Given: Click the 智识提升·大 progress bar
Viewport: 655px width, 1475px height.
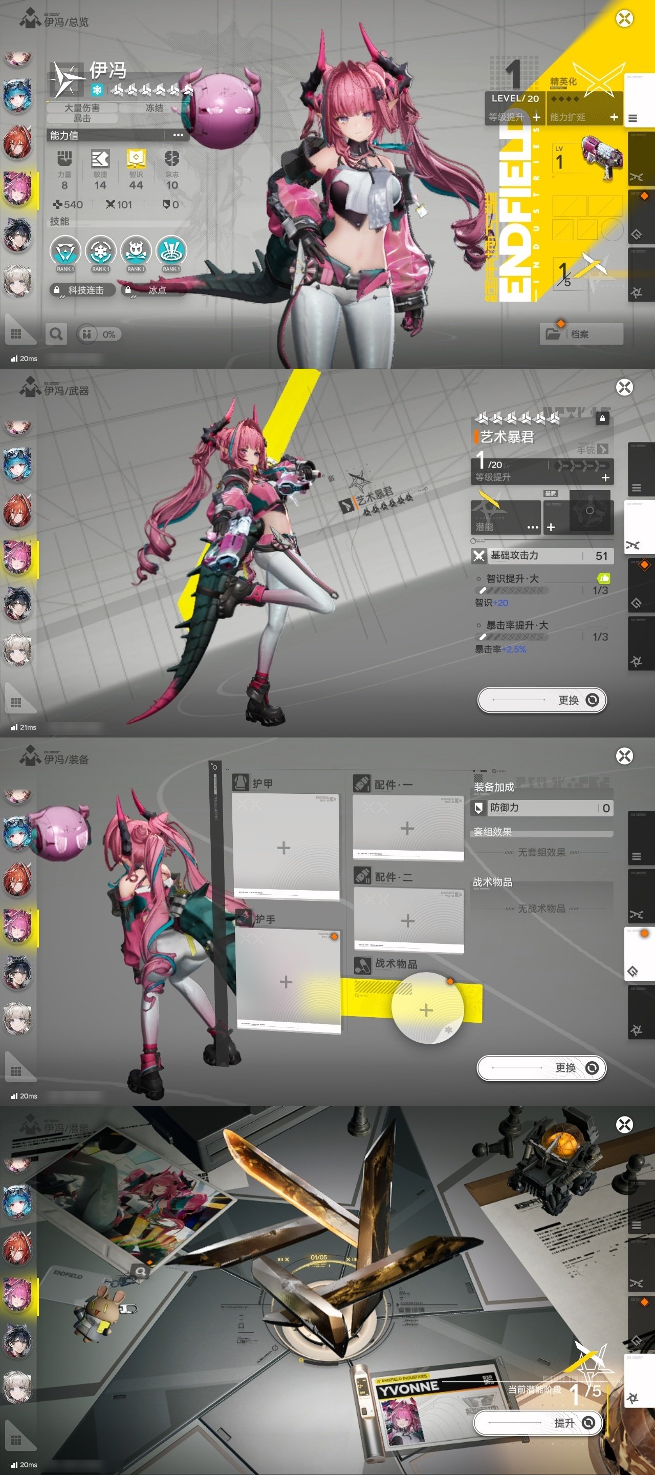Looking at the screenshot, I should pyautogui.click(x=511, y=591).
